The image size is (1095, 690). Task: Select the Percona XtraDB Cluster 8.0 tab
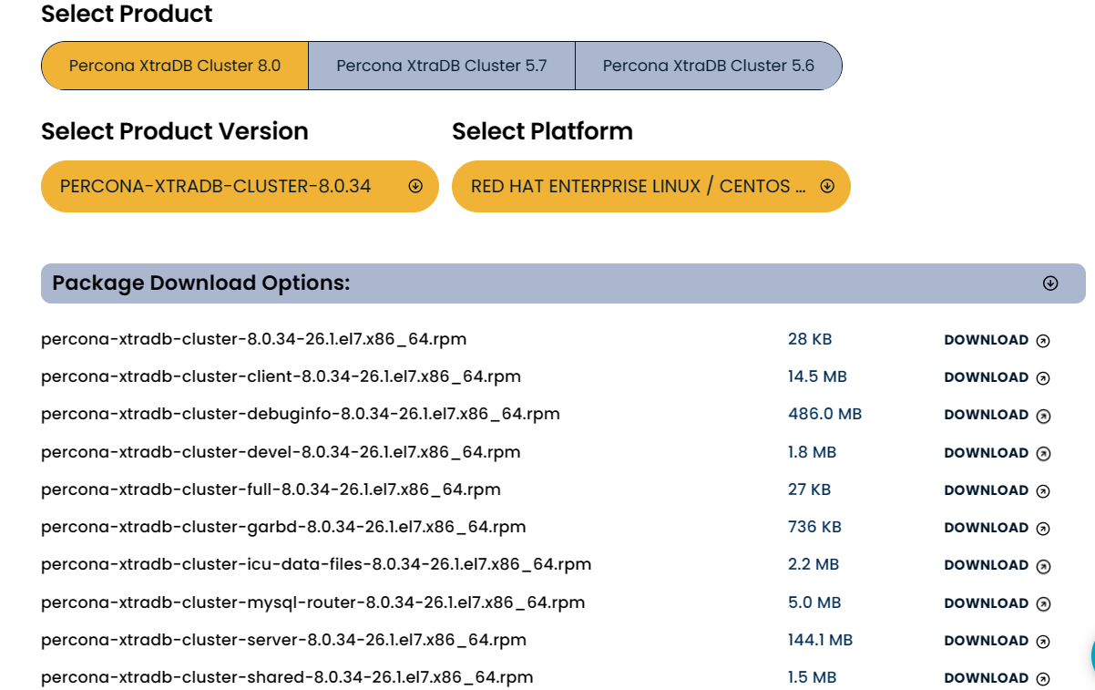175,66
